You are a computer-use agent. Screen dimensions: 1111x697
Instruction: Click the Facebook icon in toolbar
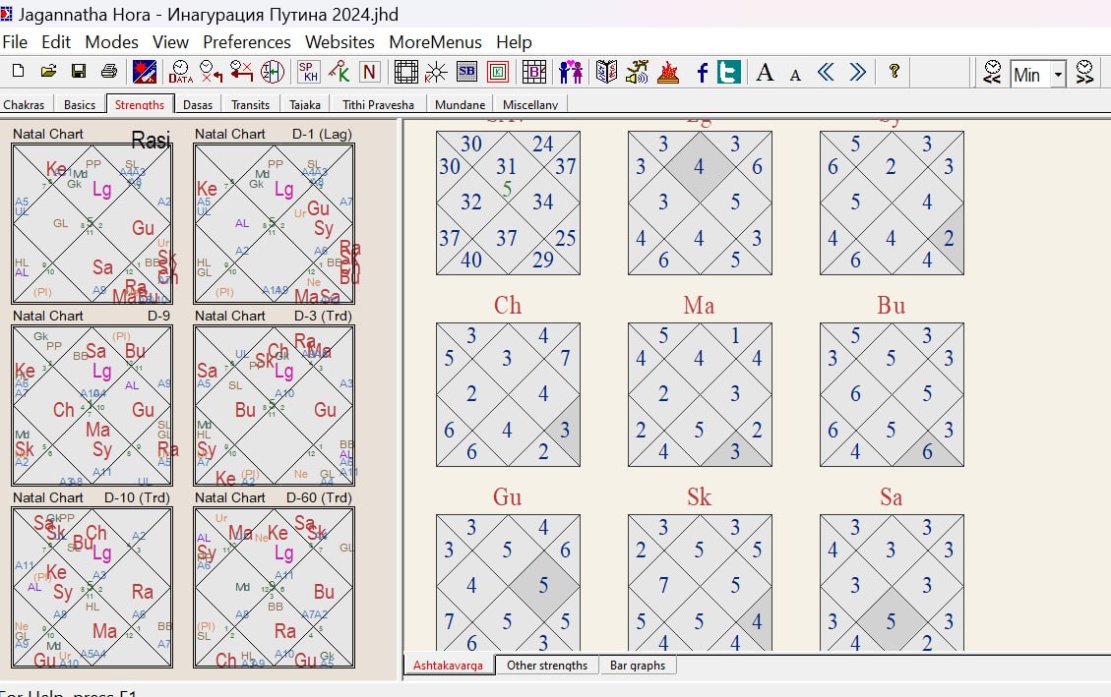[x=702, y=72]
